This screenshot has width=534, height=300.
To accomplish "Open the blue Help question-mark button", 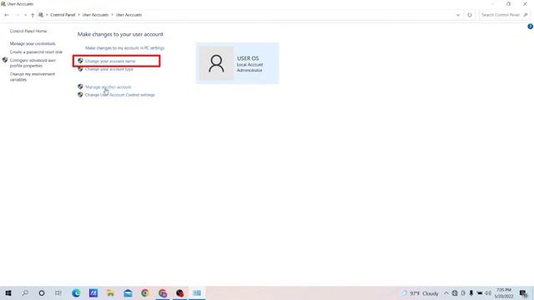I will click(x=531, y=27).
